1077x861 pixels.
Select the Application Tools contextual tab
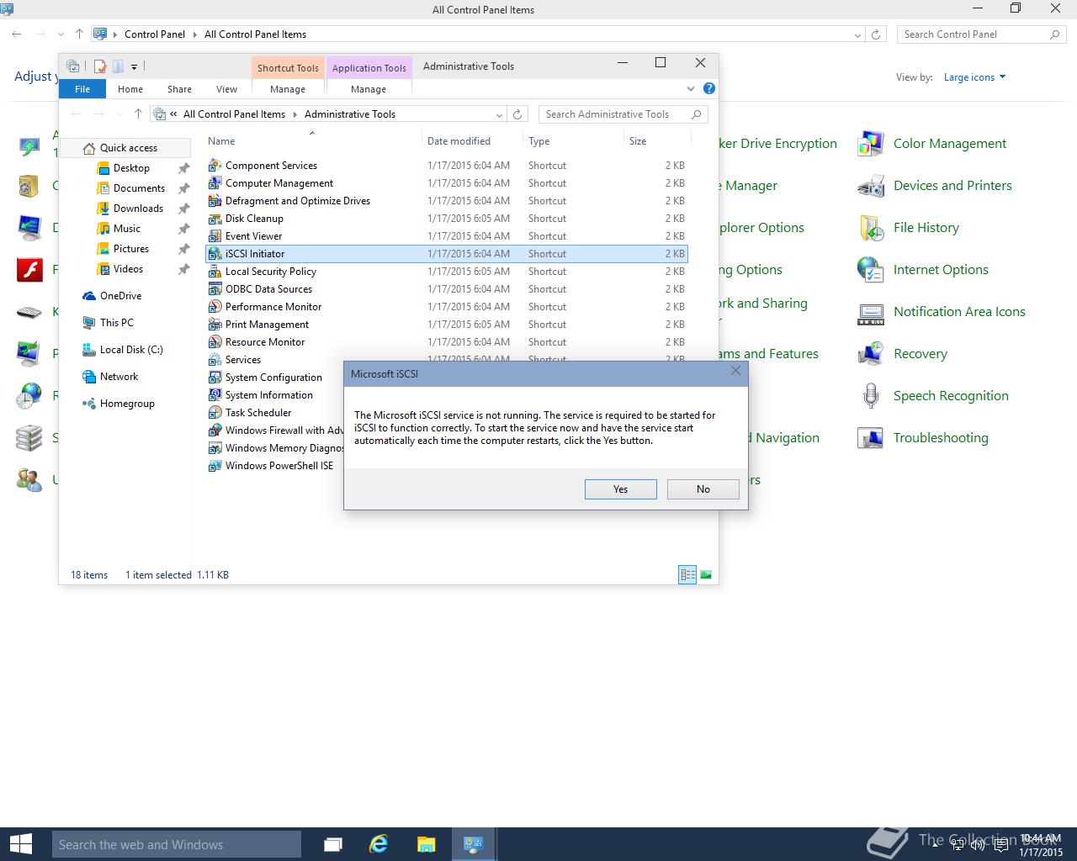(369, 68)
